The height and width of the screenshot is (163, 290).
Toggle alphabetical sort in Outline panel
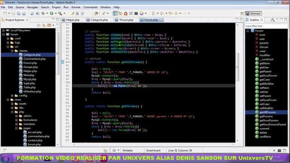coord(272,20)
